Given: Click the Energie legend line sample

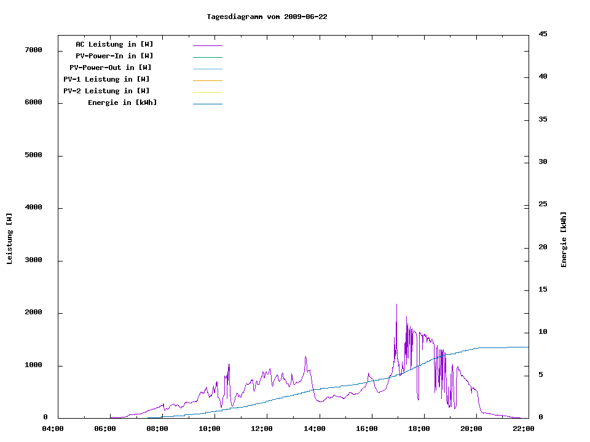Looking at the screenshot, I should click(207, 104).
